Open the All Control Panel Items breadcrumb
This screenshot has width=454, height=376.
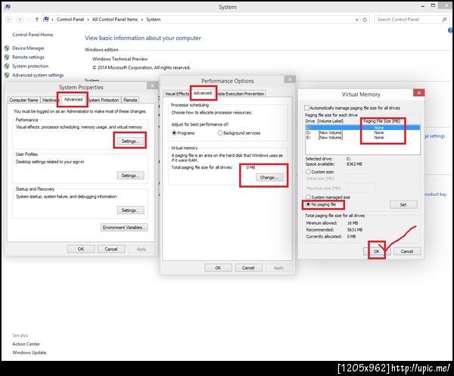pos(115,20)
